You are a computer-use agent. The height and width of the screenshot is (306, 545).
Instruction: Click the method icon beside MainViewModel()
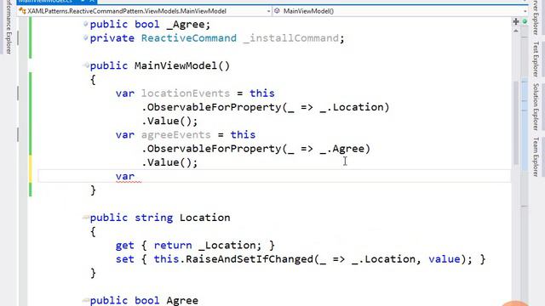pyautogui.click(x=277, y=11)
